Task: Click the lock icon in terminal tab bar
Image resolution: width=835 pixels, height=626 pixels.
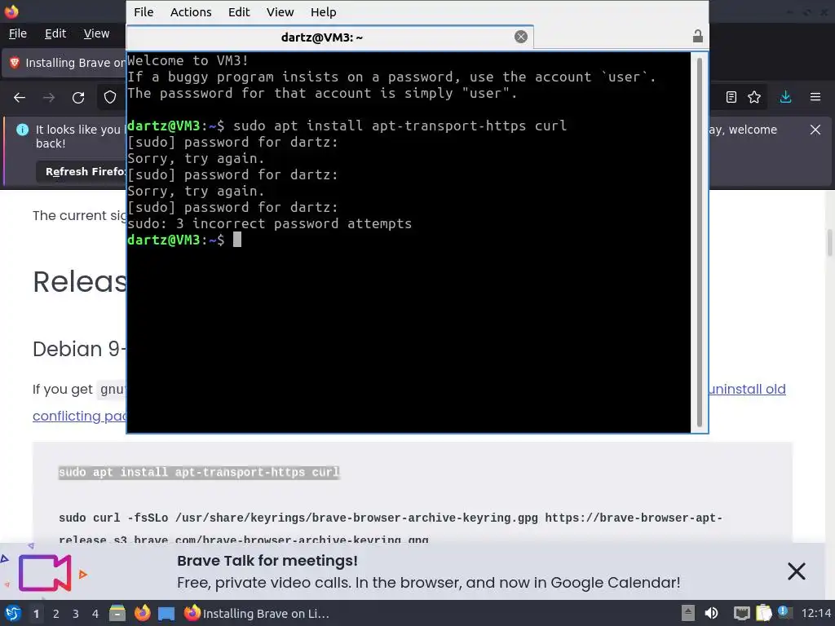Action: (698, 36)
